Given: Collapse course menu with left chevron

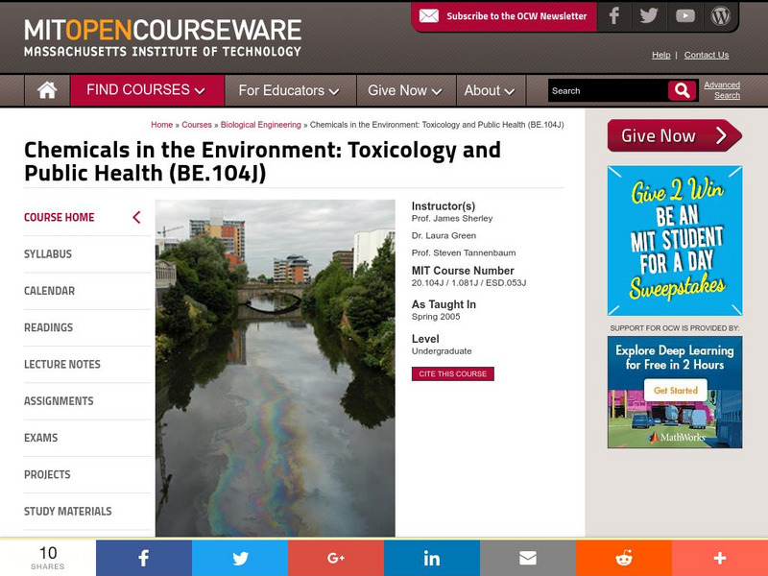Looking at the screenshot, I should click(136, 217).
